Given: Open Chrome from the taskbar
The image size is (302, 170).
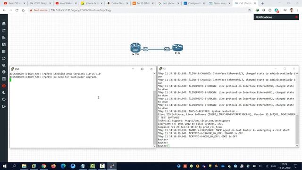Looking at the screenshot, I should coord(44,166).
